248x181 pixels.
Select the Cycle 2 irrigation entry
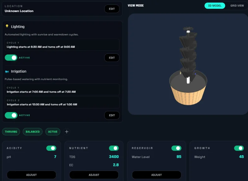pos(62,102)
